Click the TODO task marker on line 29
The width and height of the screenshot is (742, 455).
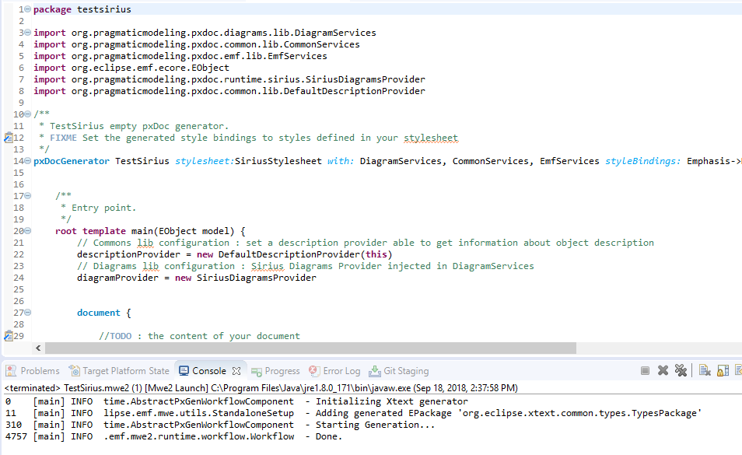click(8, 336)
